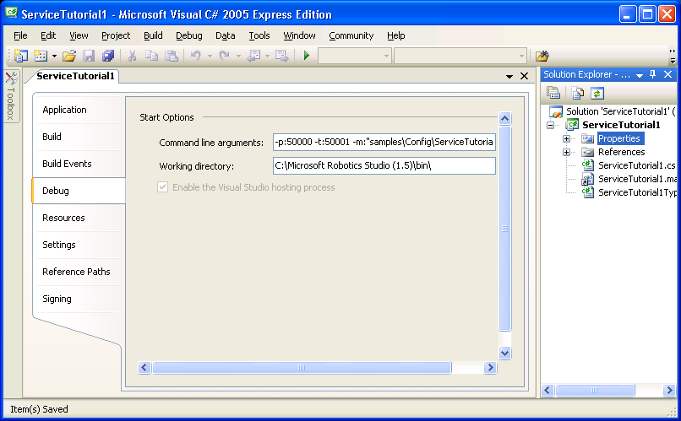The height and width of the screenshot is (421, 681).
Task: Select the ServiceTutorial1 document tab
Action: pos(75,76)
